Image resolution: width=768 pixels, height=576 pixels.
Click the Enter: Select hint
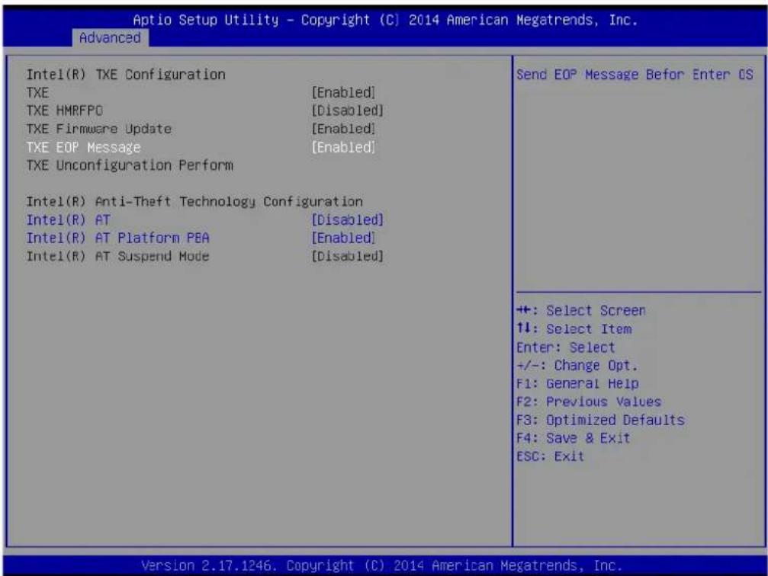click(x=566, y=347)
